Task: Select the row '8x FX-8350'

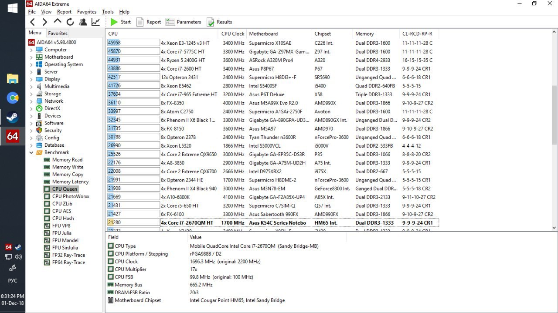Action: tap(273, 103)
